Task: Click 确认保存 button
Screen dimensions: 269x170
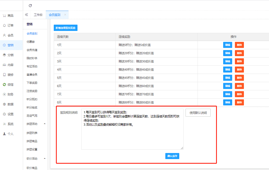Action: pyautogui.click(x=172, y=156)
